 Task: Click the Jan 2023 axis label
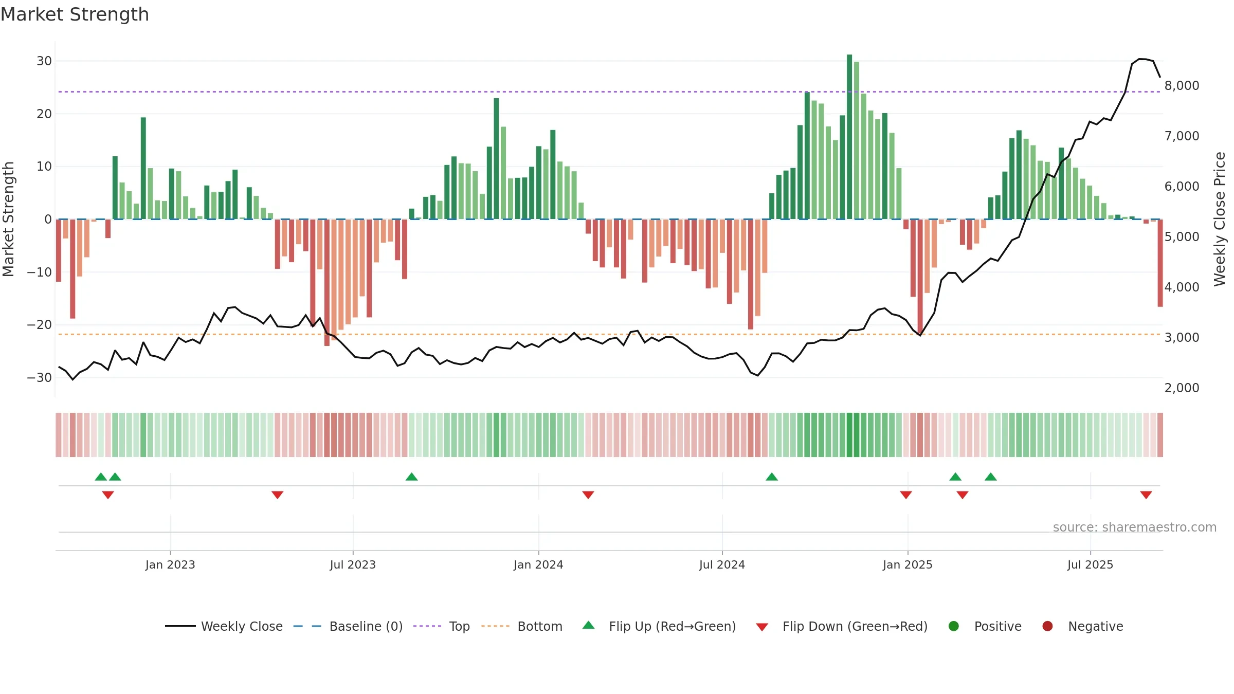pyautogui.click(x=170, y=564)
